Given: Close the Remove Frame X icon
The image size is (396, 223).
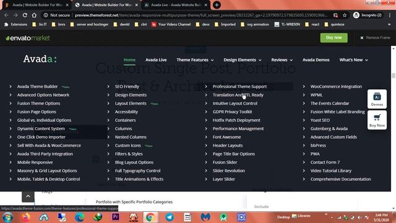Looking at the screenshot, I should [x=361, y=38].
